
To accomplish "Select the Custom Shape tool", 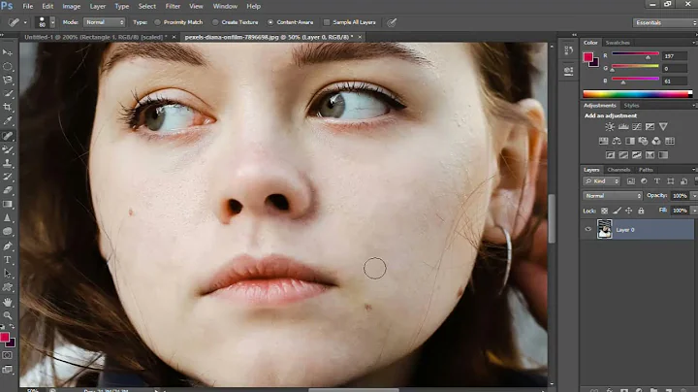I will 8,287.
